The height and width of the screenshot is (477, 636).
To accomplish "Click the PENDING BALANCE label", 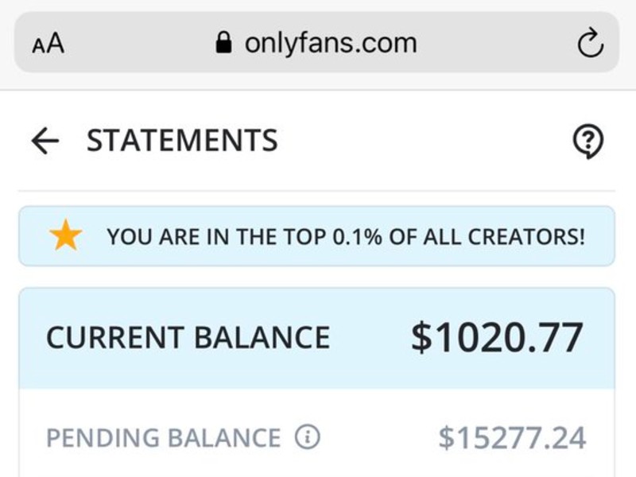I will tap(164, 438).
